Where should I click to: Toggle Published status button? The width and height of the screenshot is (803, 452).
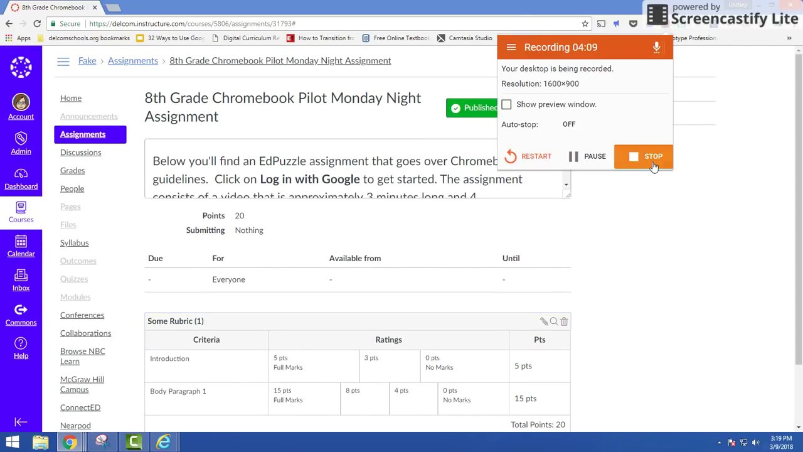472,108
